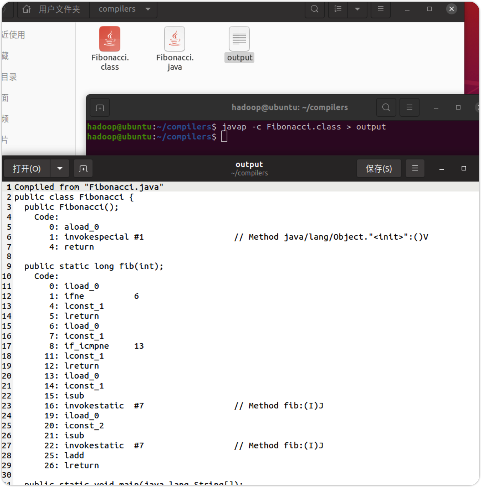Click the 打开(O) open button in editor
This screenshot has height=487, width=481.
27,168
